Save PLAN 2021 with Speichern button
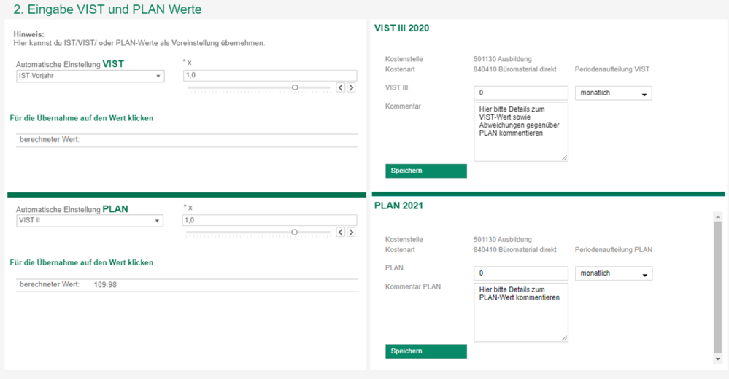This screenshot has height=379, width=729. pos(426,351)
